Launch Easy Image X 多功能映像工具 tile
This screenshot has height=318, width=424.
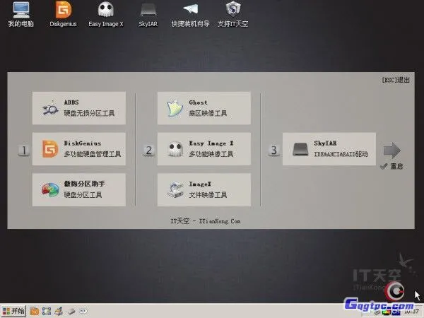[x=204, y=149]
